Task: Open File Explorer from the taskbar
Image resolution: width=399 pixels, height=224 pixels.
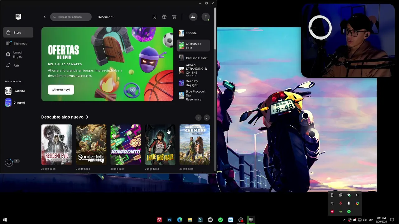Action: coord(190,220)
